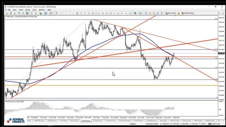
Task: Toggle AutoTrading on or off
Action: [188, 13]
